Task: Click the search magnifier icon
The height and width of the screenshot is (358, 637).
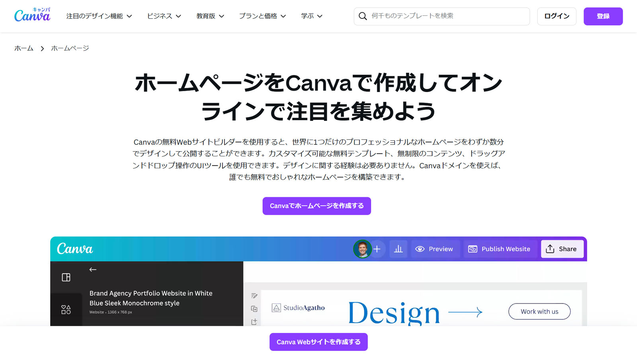Action: [x=363, y=16]
